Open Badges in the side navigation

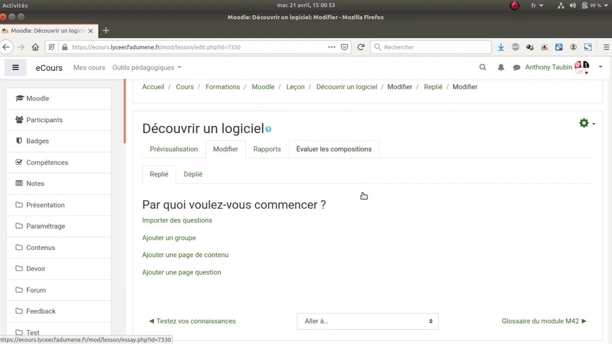pos(59,141)
